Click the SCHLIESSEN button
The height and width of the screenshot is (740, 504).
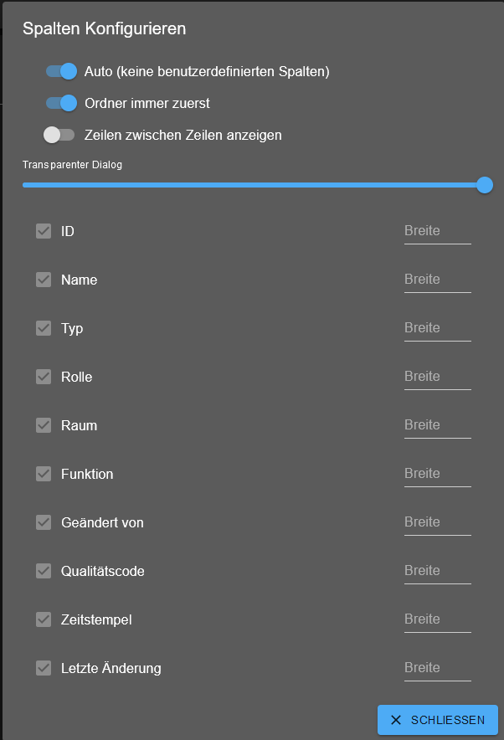[x=437, y=719]
